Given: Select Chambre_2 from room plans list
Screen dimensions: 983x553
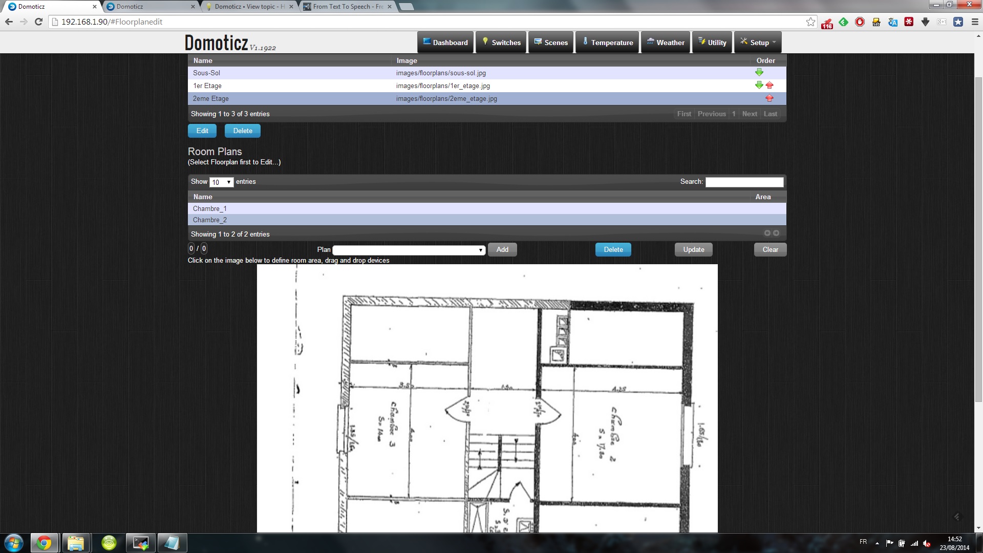Looking at the screenshot, I should [210, 220].
